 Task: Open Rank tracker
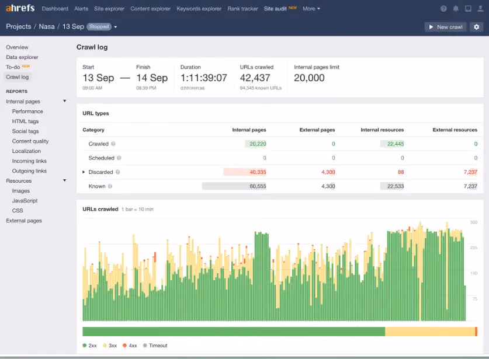pos(242,9)
